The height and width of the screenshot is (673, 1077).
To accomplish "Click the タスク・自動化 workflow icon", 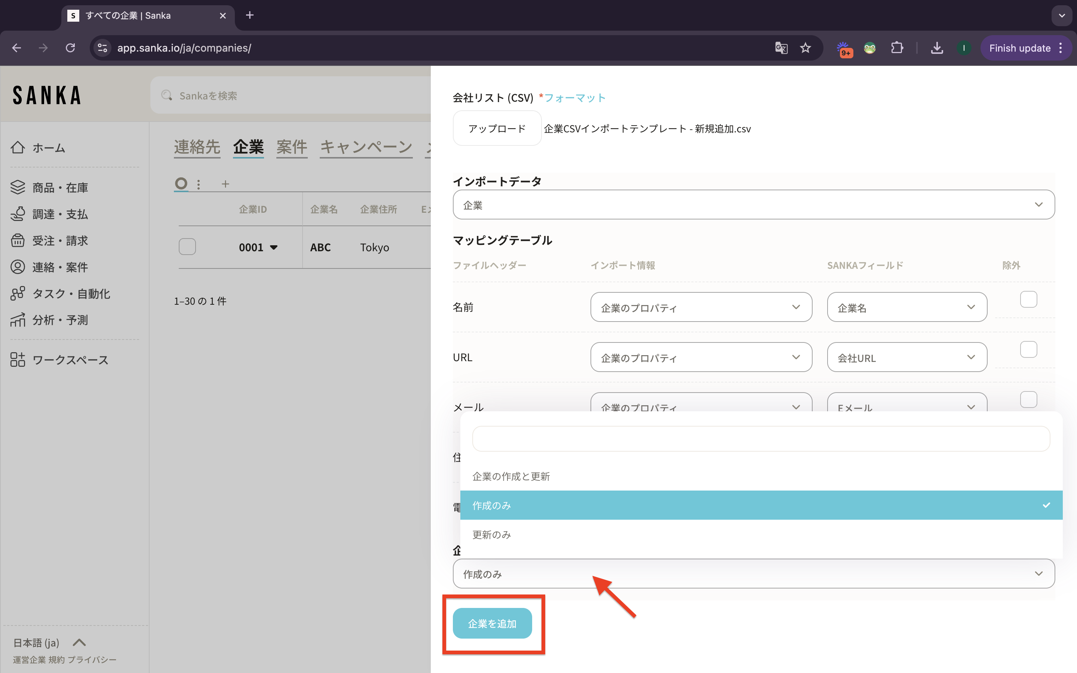I will click(x=18, y=294).
